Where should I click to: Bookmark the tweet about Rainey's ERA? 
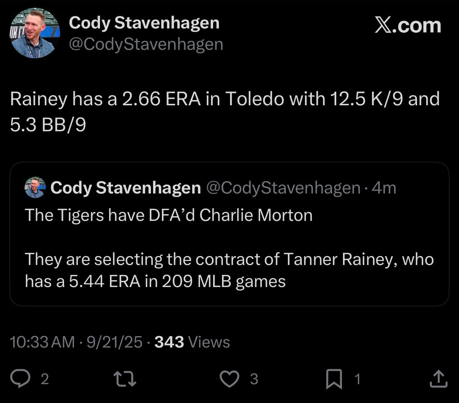[334, 379]
